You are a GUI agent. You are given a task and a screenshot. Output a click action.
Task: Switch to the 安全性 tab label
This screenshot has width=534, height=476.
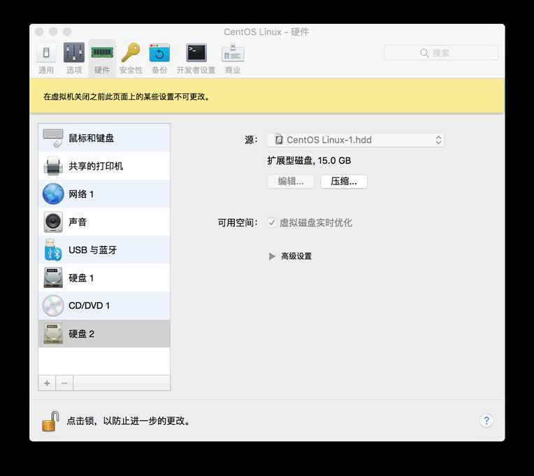(131, 70)
